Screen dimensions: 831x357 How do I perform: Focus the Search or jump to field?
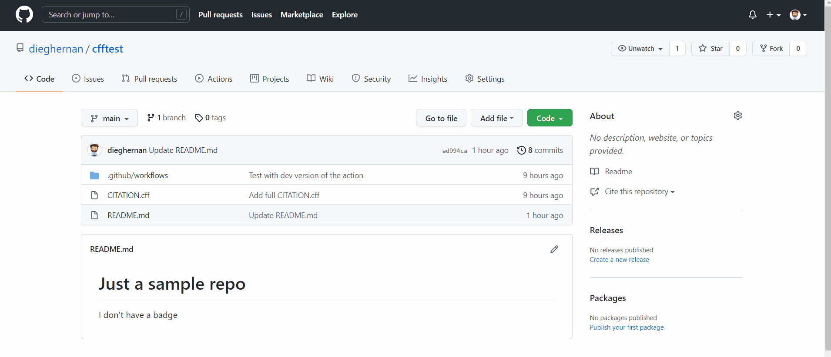click(x=116, y=15)
